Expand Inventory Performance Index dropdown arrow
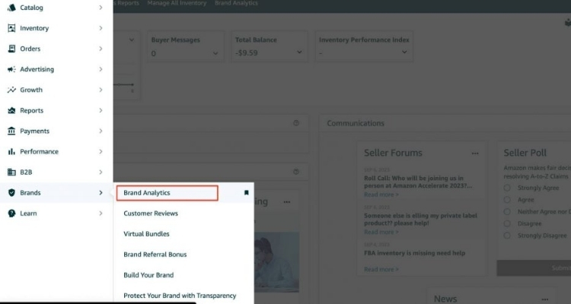The image size is (571, 304). click(404, 52)
